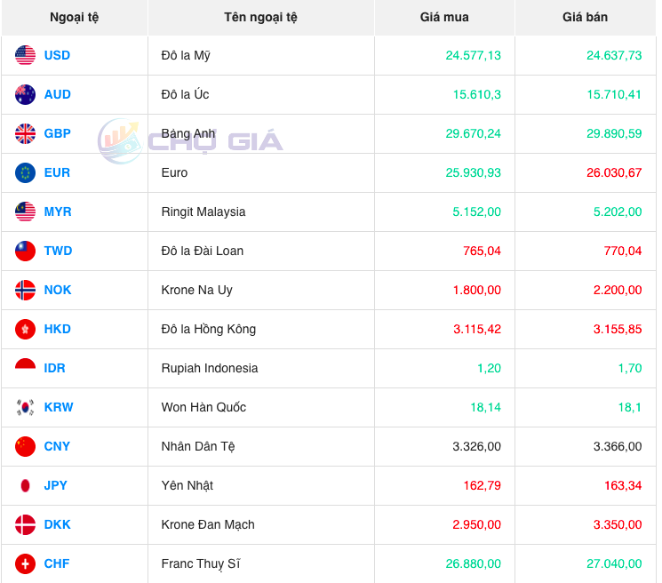Screen dimensions: 662x583
Task: Click the Hong Kong flag icon
Action: pos(25,329)
